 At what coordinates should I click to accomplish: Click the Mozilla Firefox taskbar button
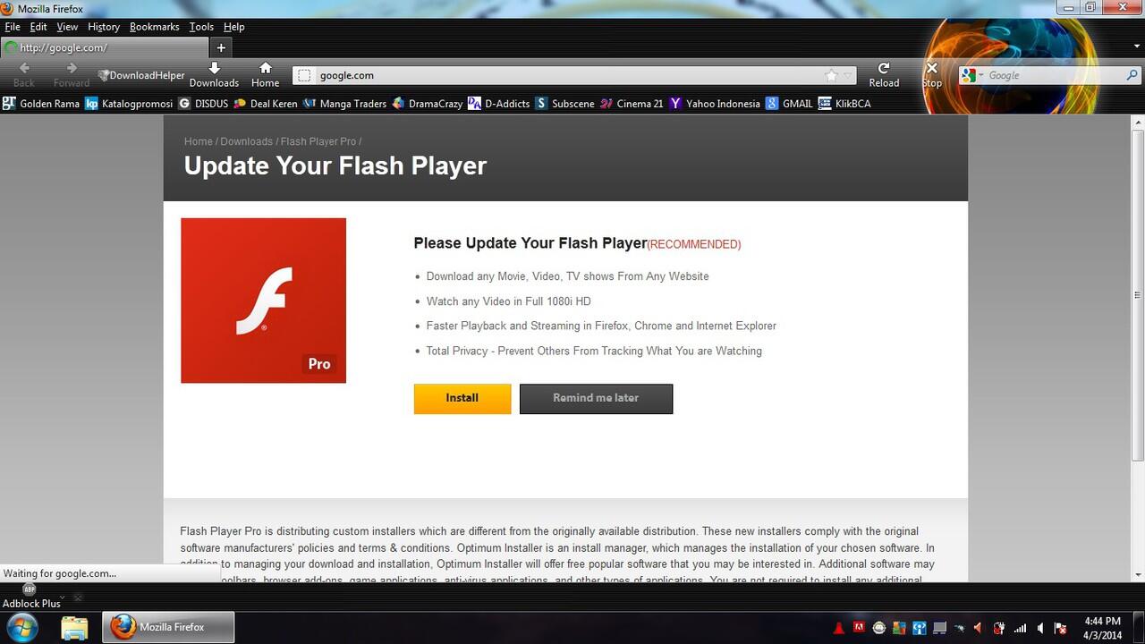(168, 627)
